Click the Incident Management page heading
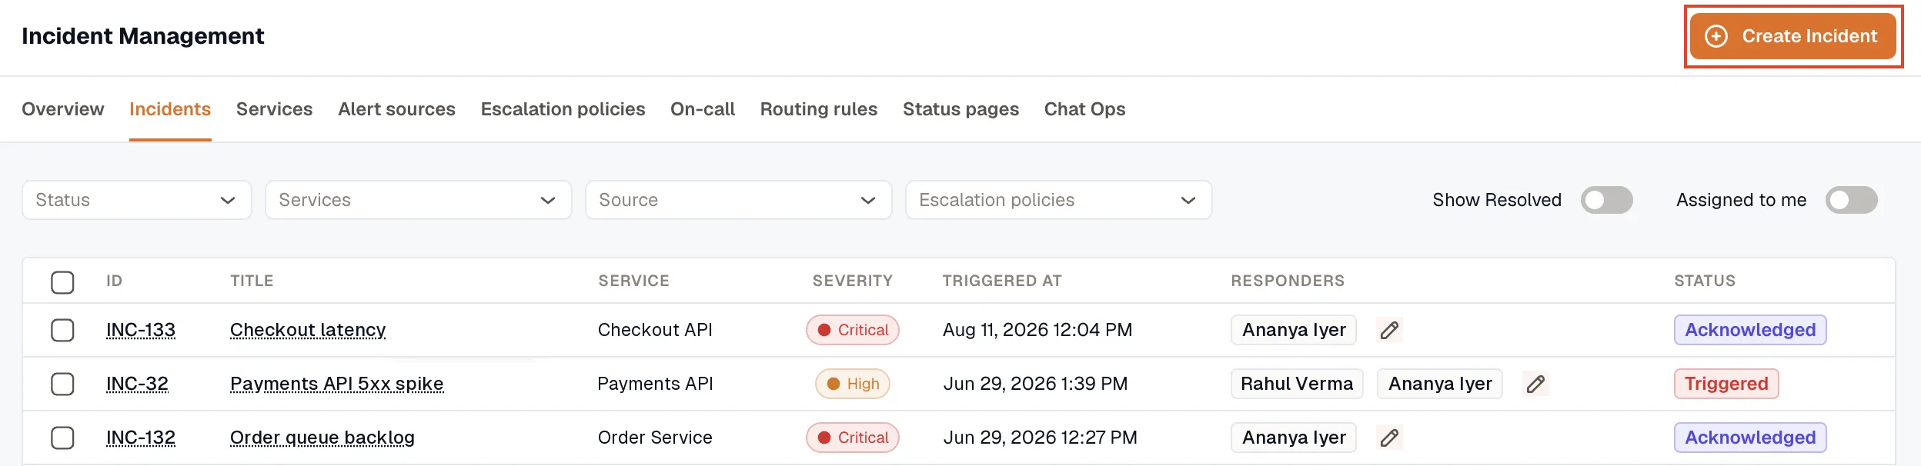The image size is (1921, 466). [142, 36]
